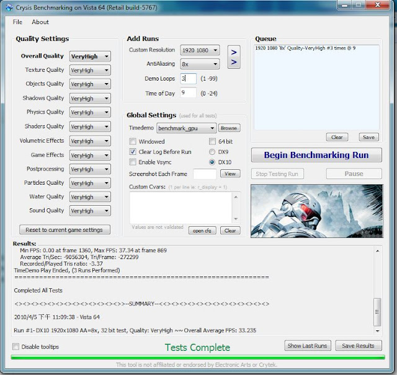Click the Pause button
Viewport: 397px width, 375px height.
click(x=354, y=174)
